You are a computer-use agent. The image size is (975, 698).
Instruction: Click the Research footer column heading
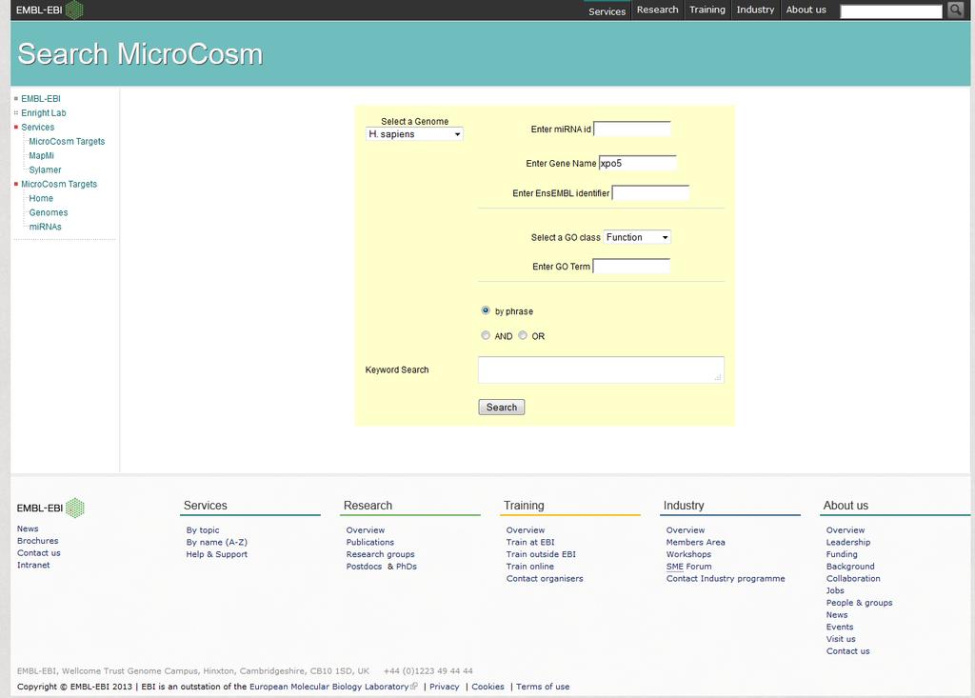[x=368, y=505]
